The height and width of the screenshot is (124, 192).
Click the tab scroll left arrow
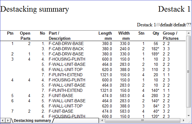(3, 121)
